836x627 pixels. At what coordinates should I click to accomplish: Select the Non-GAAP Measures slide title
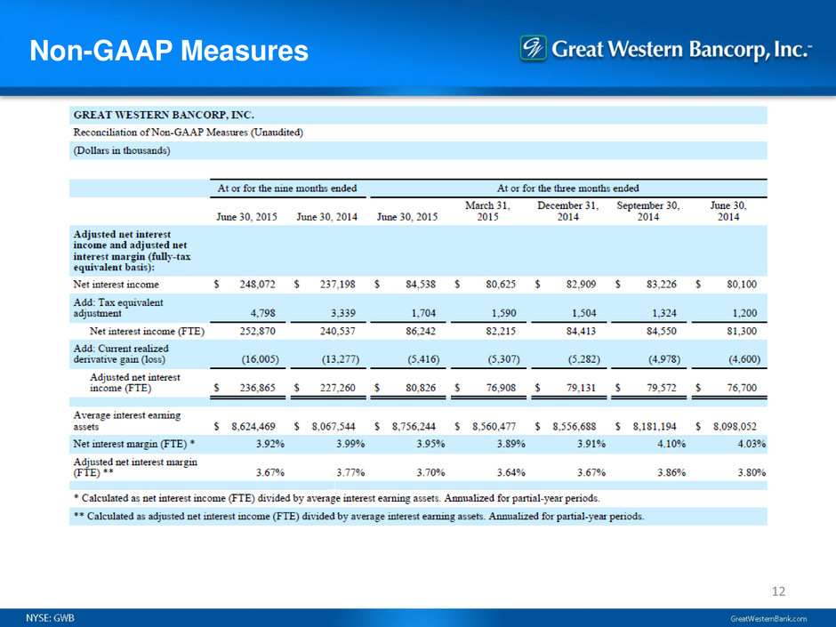[169, 51]
